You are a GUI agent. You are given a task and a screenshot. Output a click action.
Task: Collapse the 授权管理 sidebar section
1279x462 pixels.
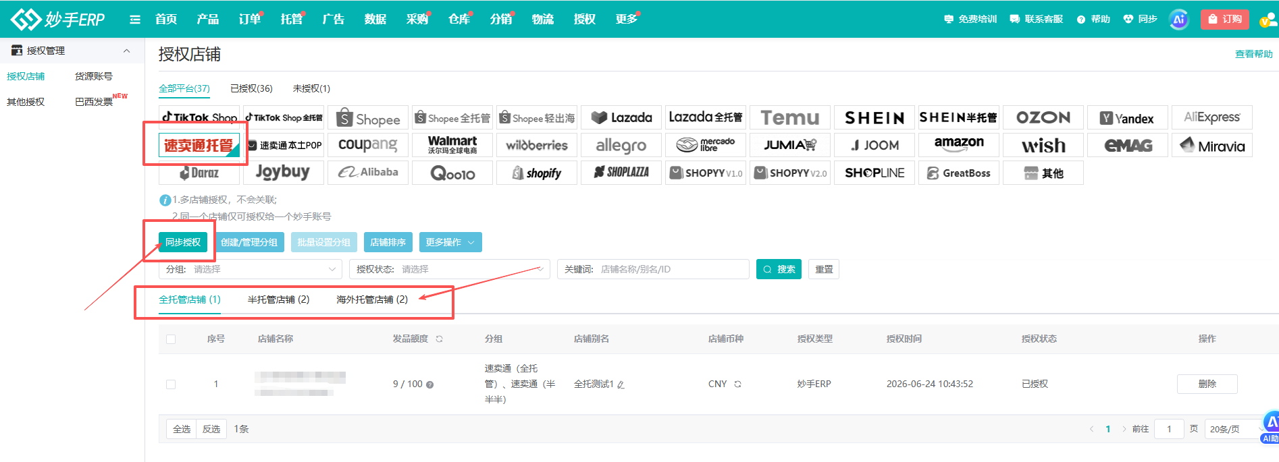[126, 51]
